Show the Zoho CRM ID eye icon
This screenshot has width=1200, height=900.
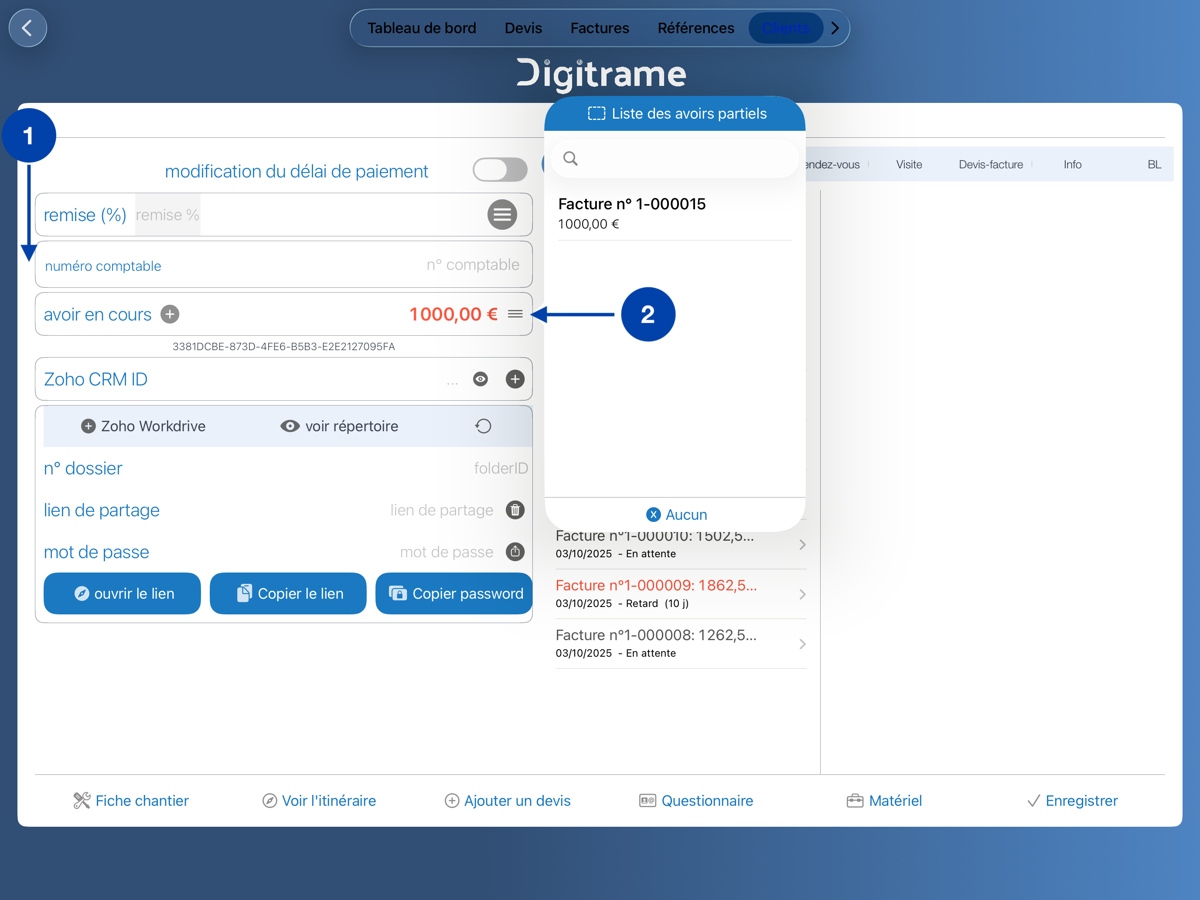tap(480, 378)
